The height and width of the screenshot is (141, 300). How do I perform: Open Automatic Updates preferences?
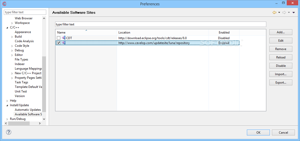(28, 109)
